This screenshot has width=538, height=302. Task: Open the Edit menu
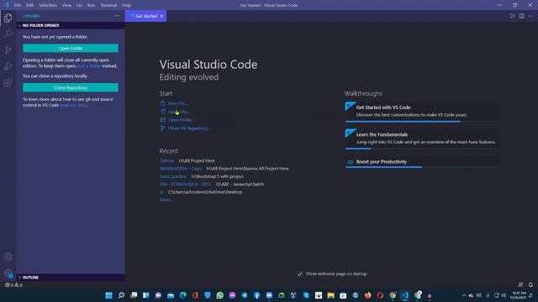pyautogui.click(x=30, y=5)
